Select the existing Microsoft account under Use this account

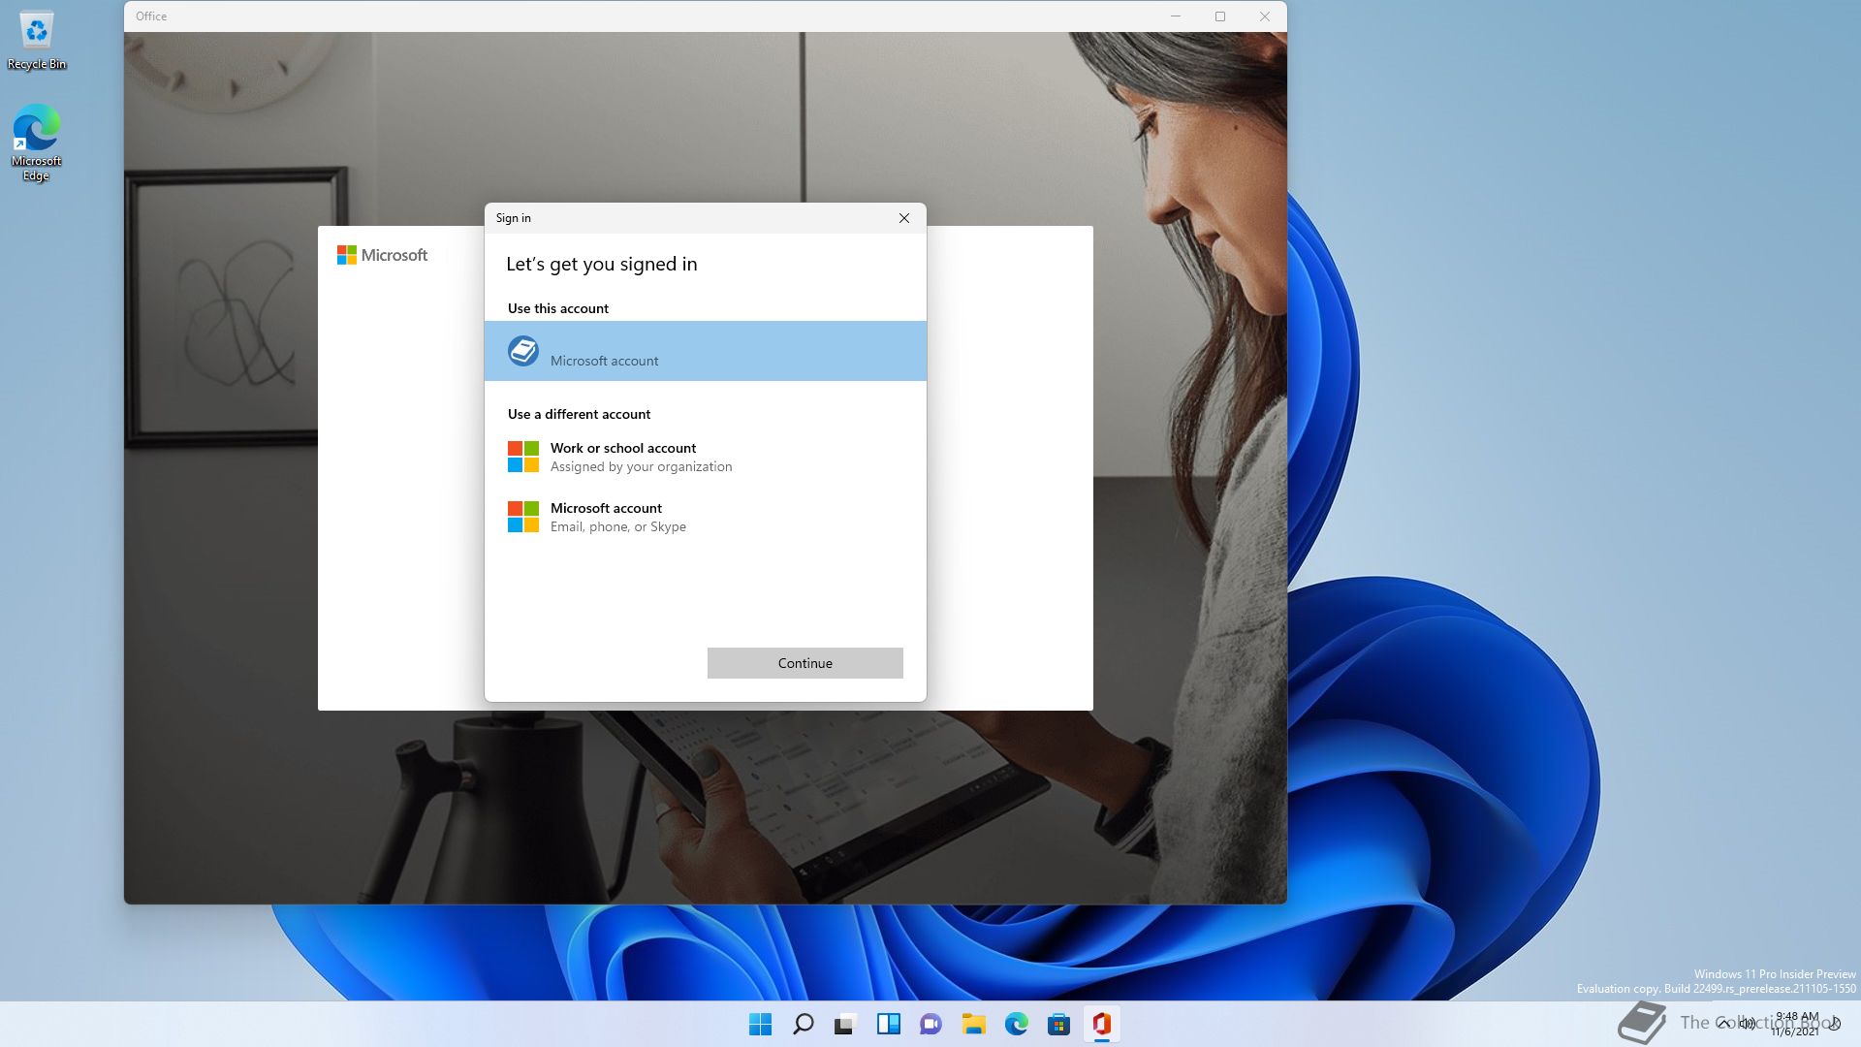click(x=706, y=351)
